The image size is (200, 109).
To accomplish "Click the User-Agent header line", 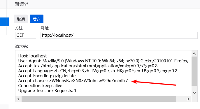I will (103, 61).
